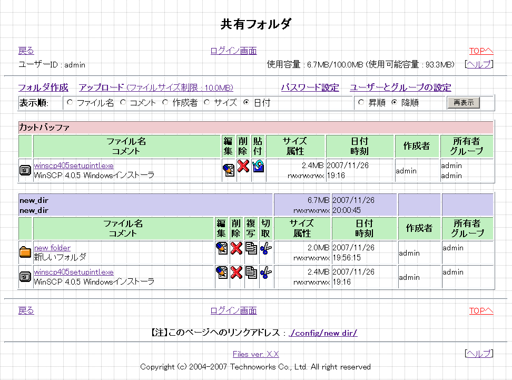Viewport: 512px width, 380px height.
Task: Select コメント sort radio button
Action: click(123, 103)
